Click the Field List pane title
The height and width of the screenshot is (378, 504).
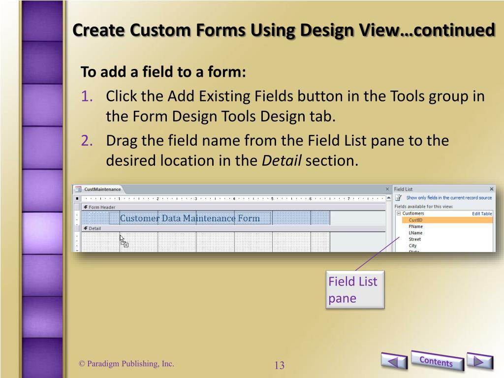[x=404, y=189]
